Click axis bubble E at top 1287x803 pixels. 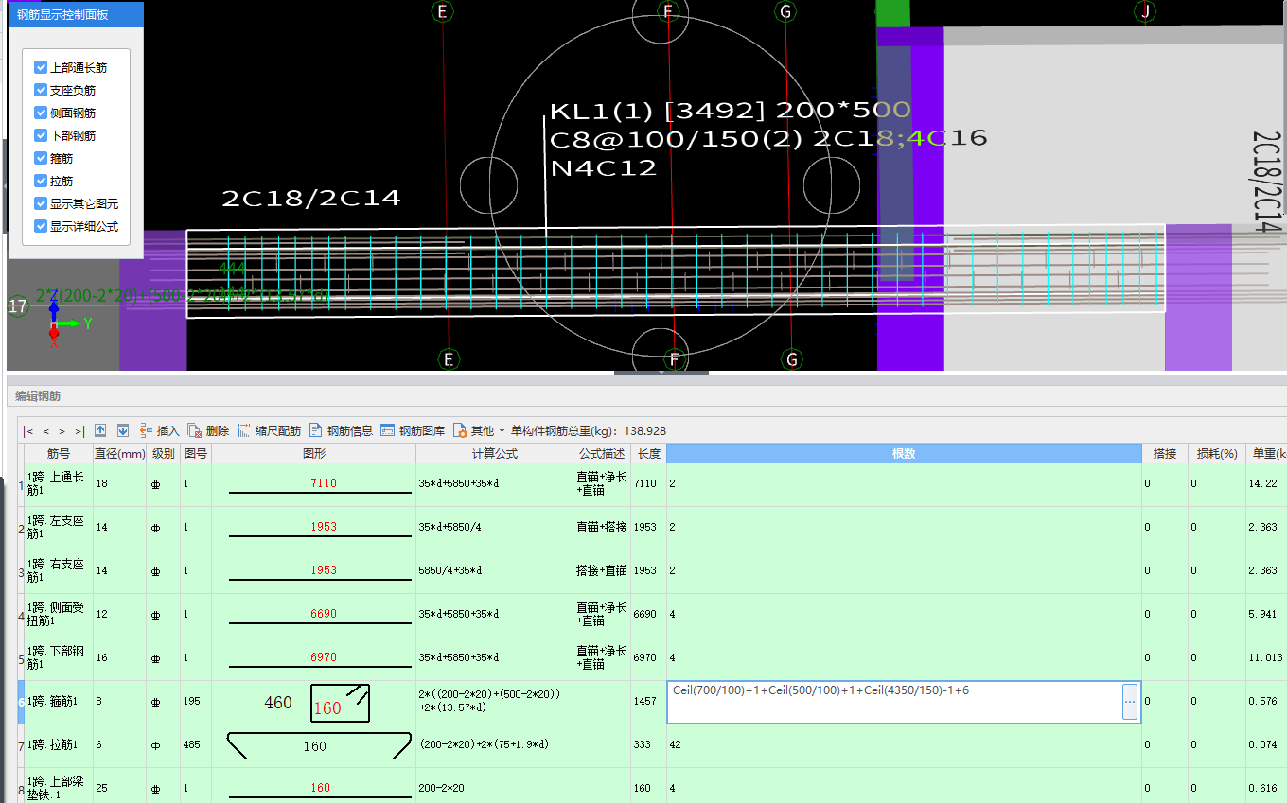tap(442, 11)
